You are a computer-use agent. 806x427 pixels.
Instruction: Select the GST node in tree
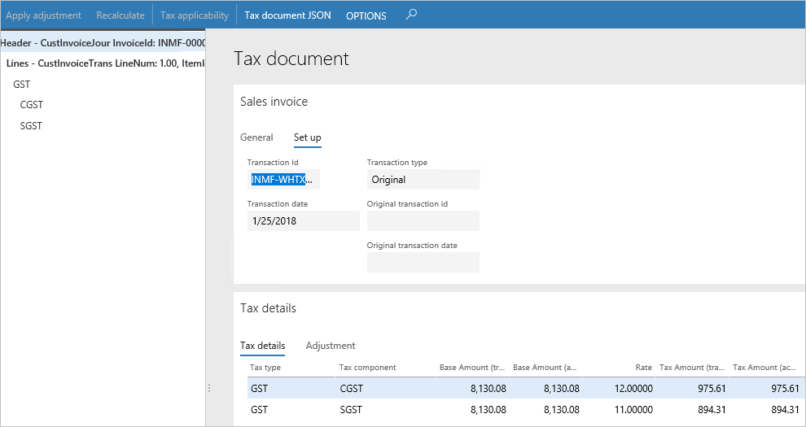coord(23,84)
